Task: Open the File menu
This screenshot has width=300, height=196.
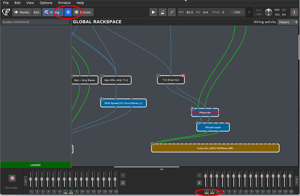Action: pos(6,3)
